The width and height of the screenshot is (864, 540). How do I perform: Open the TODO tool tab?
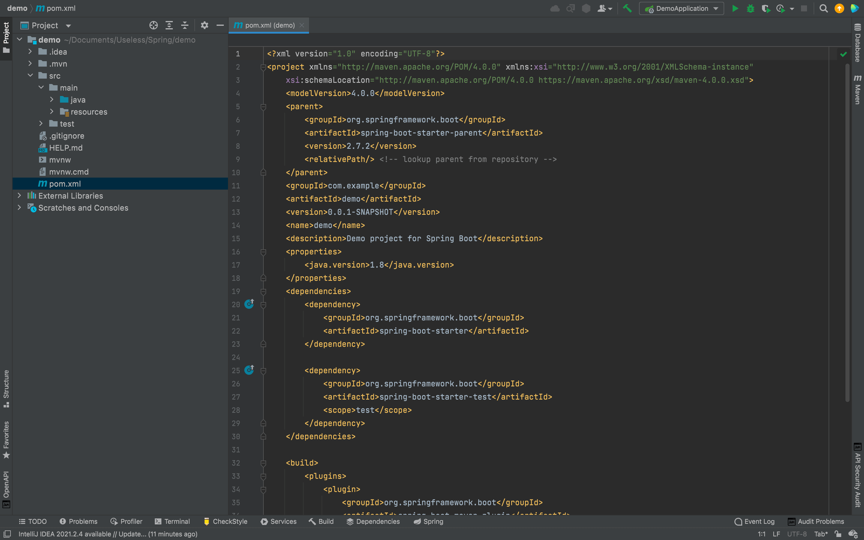click(33, 521)
